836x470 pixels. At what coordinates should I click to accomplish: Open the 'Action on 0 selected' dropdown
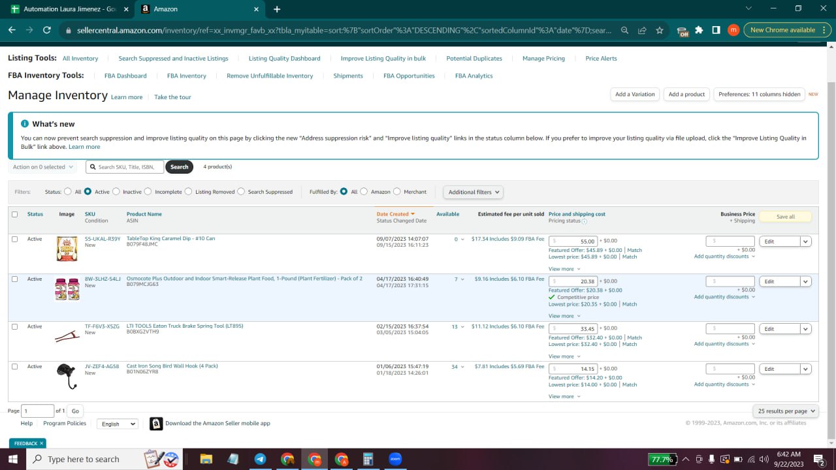42,167
